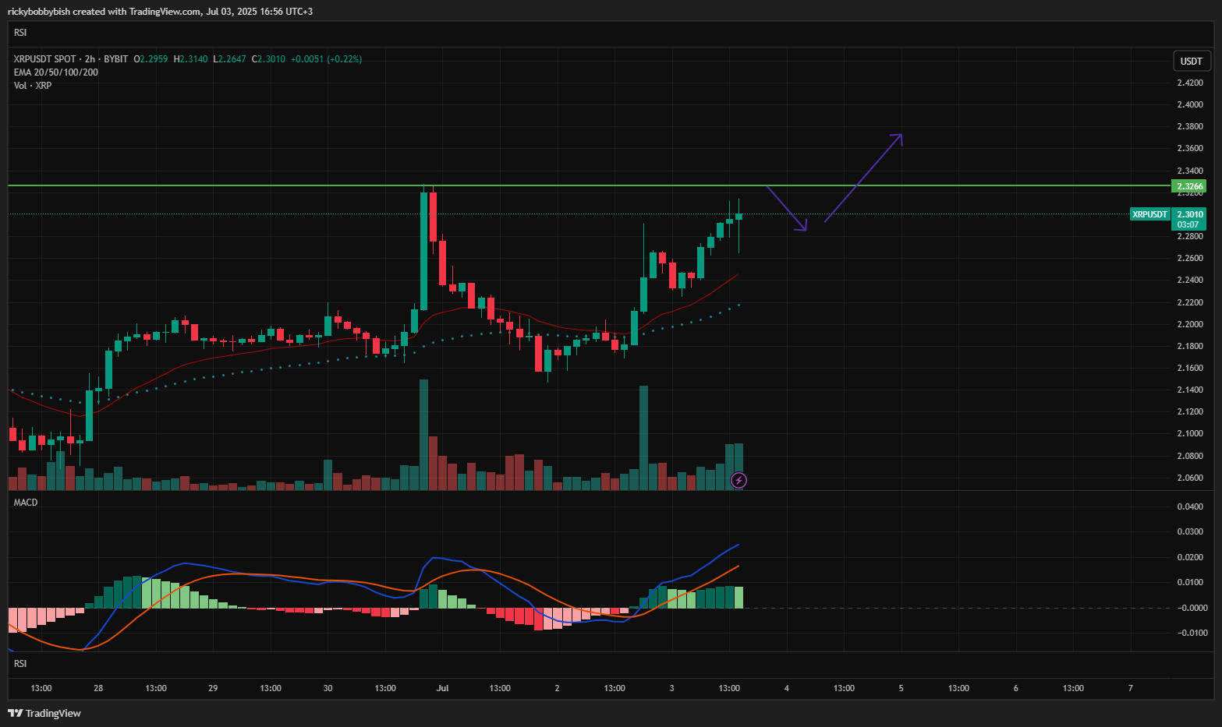Select the green 2.3266 price line label
1222x727 pixels.
[x=1189, y=186]
